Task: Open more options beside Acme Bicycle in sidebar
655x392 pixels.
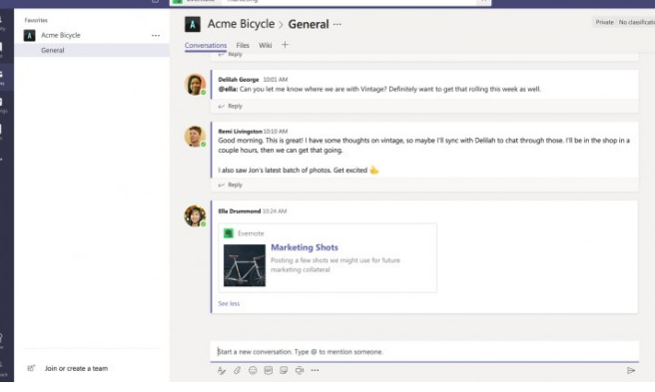Action: click(x=156, y=36)
